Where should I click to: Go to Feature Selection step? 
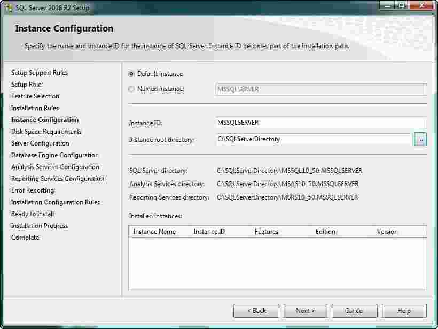35,96
